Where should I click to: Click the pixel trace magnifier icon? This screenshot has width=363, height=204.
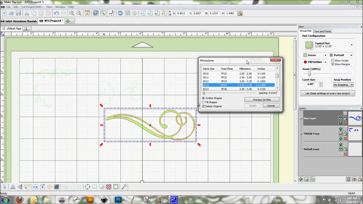pos(103,13)
